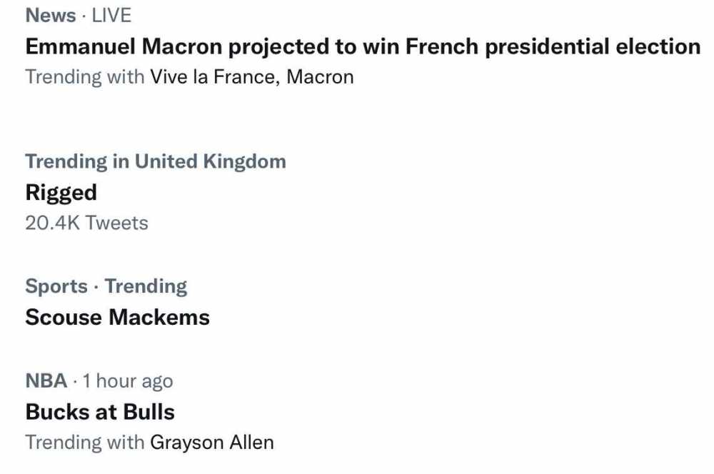Click the NBA category label
Viewport: 714px width, 474px height.
pos(46,380)
